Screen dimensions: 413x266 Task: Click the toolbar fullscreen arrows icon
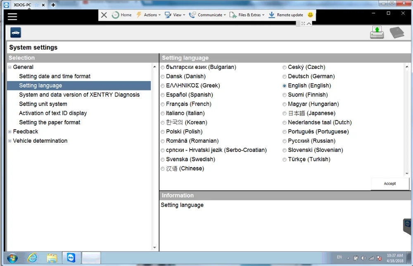[304, 24]
